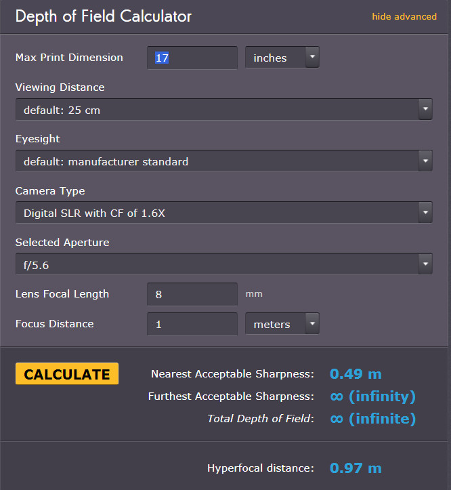Image resolution: width=451 pixels, height=490 pixels.
Task: Click the furthest sharpness infinity result
Action: click(x=373, y=396)
